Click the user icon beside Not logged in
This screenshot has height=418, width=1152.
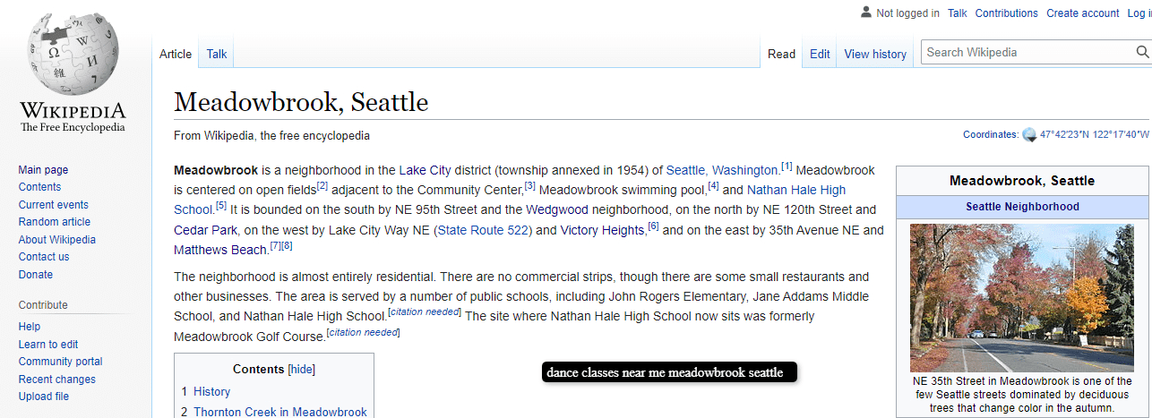(x=865, y=13)
